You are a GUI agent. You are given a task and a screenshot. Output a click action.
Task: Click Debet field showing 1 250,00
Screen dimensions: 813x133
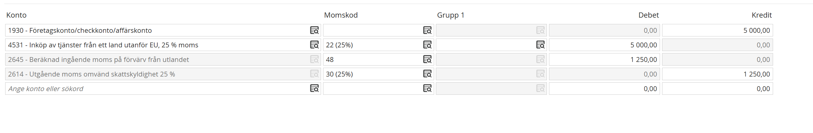pyautogui.click(x=604, y=60)
